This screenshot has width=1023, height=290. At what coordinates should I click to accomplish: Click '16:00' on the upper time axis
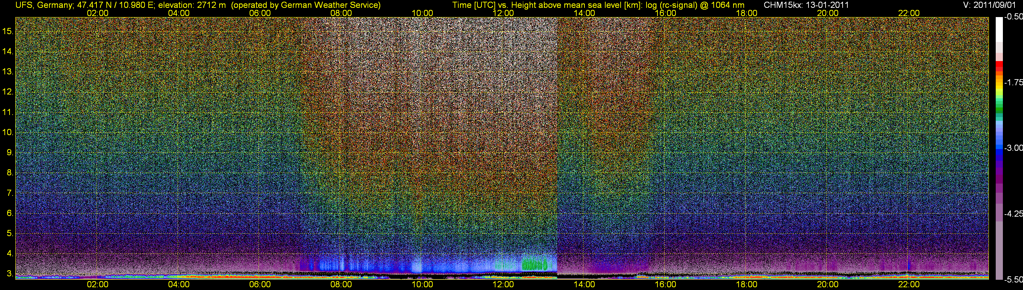point(666,13)
